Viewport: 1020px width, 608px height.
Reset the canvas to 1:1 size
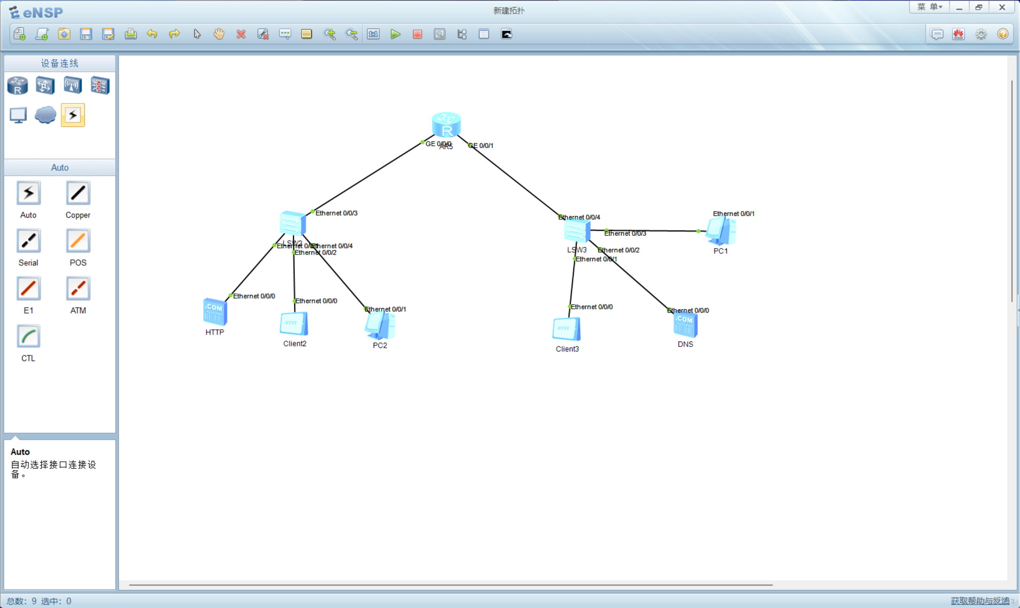(373, 34)
